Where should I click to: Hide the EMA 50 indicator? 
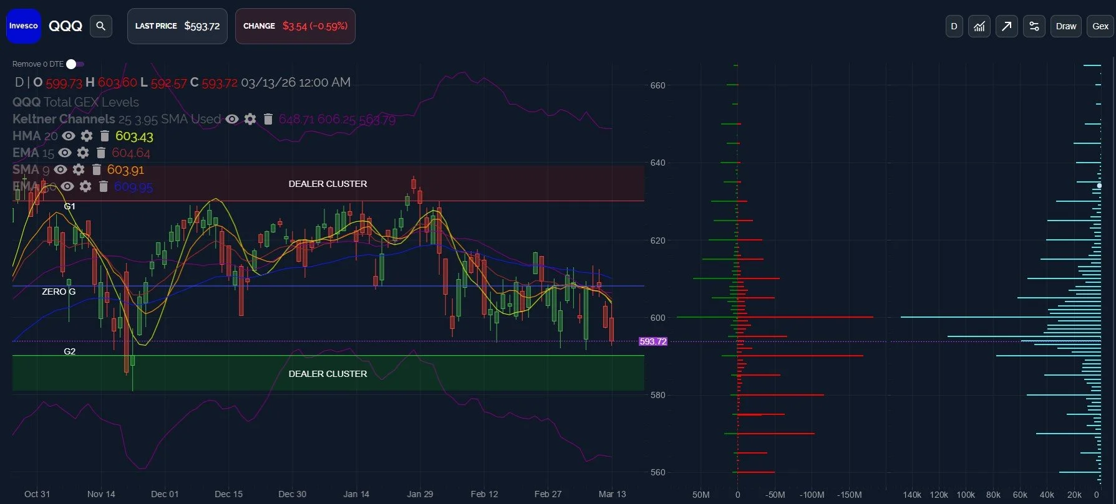tap(67, 186)
